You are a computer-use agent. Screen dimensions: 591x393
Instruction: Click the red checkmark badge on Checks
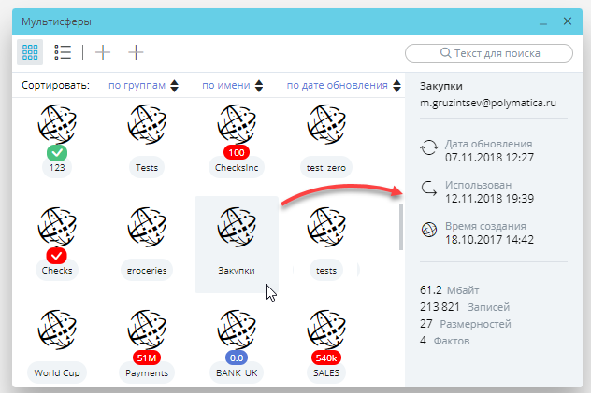click(57, 256)
